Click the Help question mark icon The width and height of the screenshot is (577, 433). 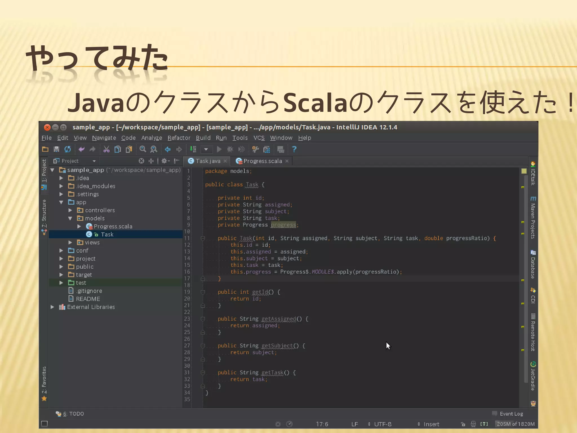pyautogui.click(x=294, y=149)
